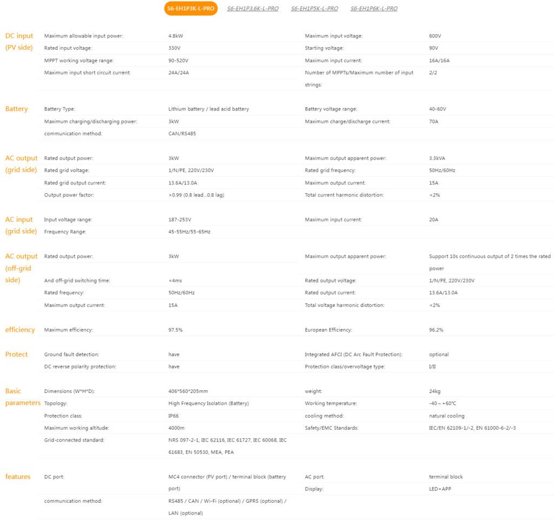Image resolution: width=554 pixels, height=520 pixels.
Task: Click the 4000m working altitude value
Action: [x=176, y=428]
